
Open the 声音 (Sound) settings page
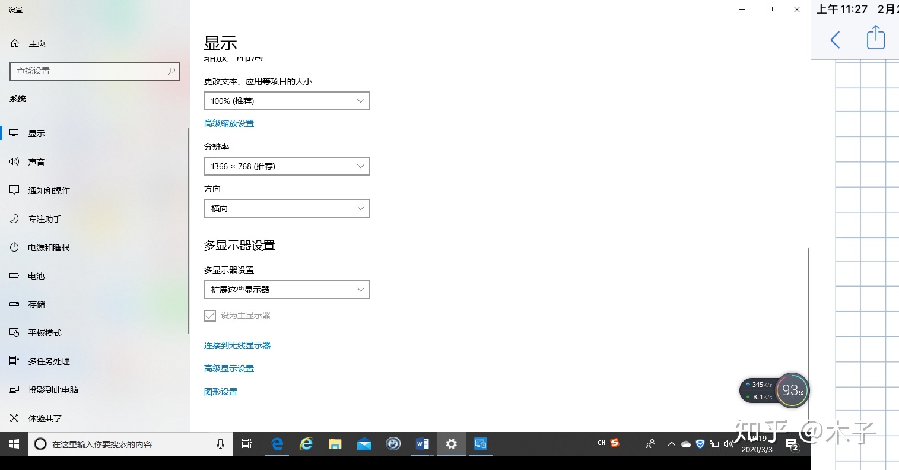click(x=36, y=162)
